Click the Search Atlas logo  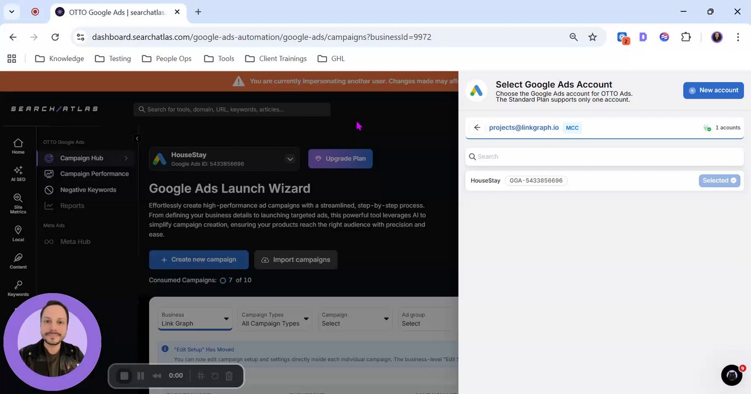(54, 109)
